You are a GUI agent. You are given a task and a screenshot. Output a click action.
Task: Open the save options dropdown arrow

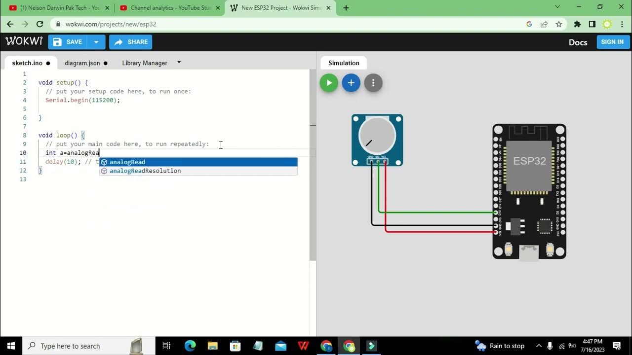coord(96,42)
